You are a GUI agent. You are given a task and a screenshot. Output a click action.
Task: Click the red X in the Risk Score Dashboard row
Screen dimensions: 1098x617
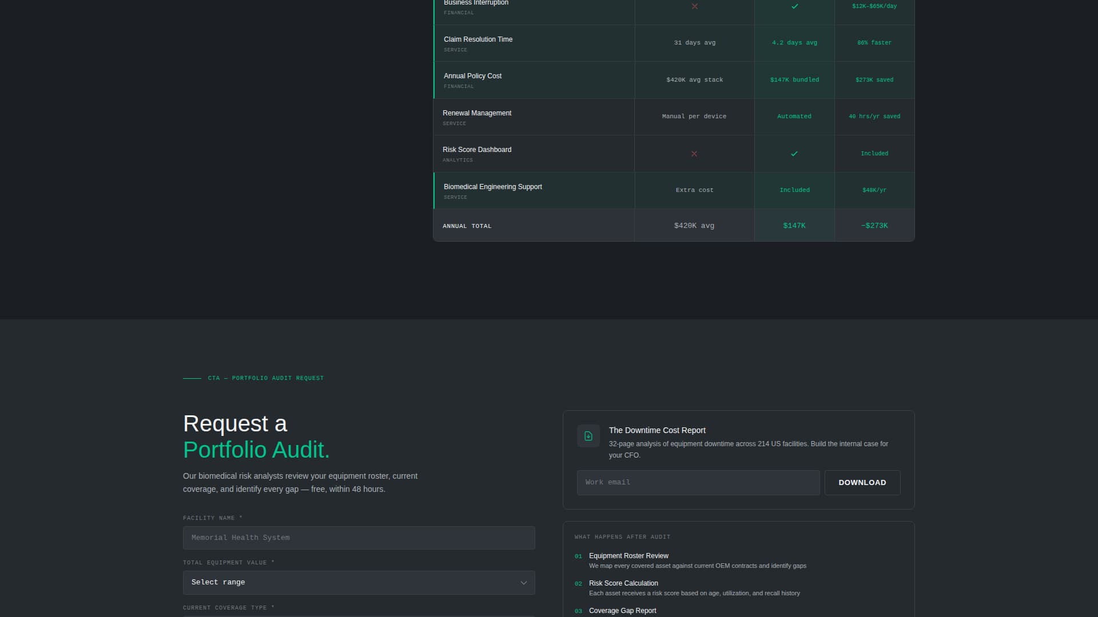(694, 153)
